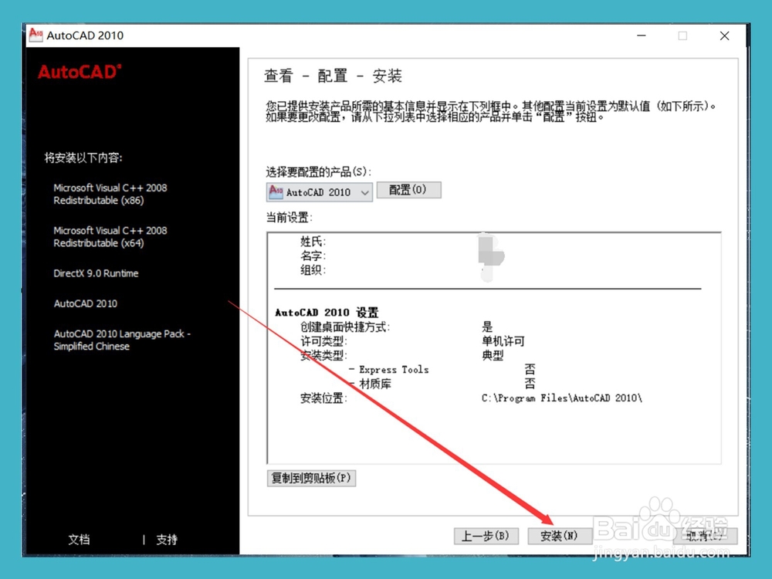
Task: Click the 安装(N) button to start installation
Action: [560, 536]
